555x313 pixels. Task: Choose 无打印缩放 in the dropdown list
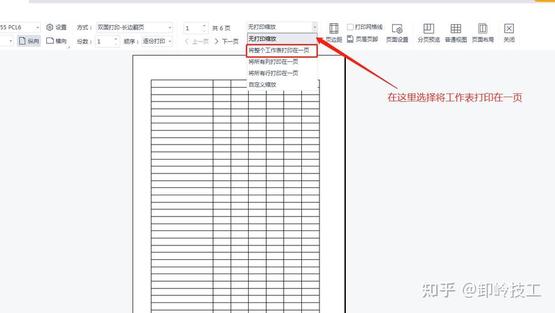(x=282, y=39)
